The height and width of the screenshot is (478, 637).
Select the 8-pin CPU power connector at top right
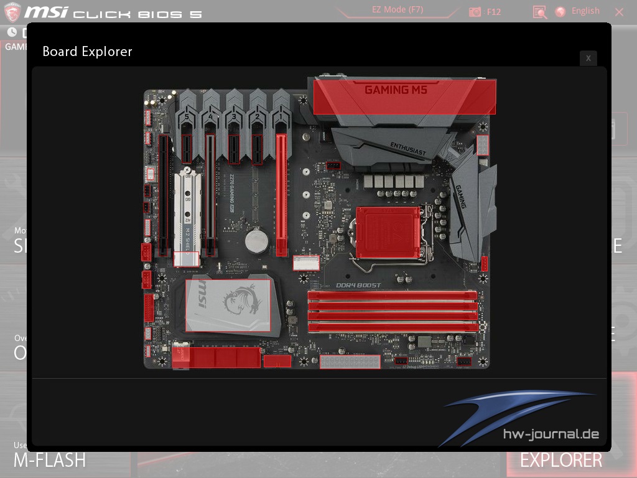pos(482,145)
